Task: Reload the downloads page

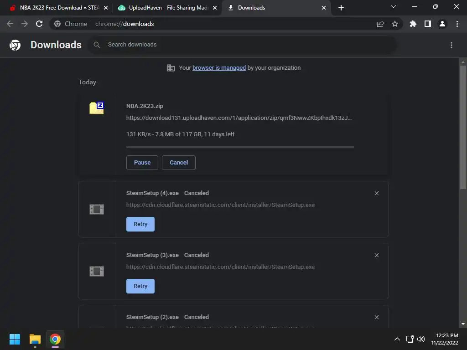Action: [39, 24]
